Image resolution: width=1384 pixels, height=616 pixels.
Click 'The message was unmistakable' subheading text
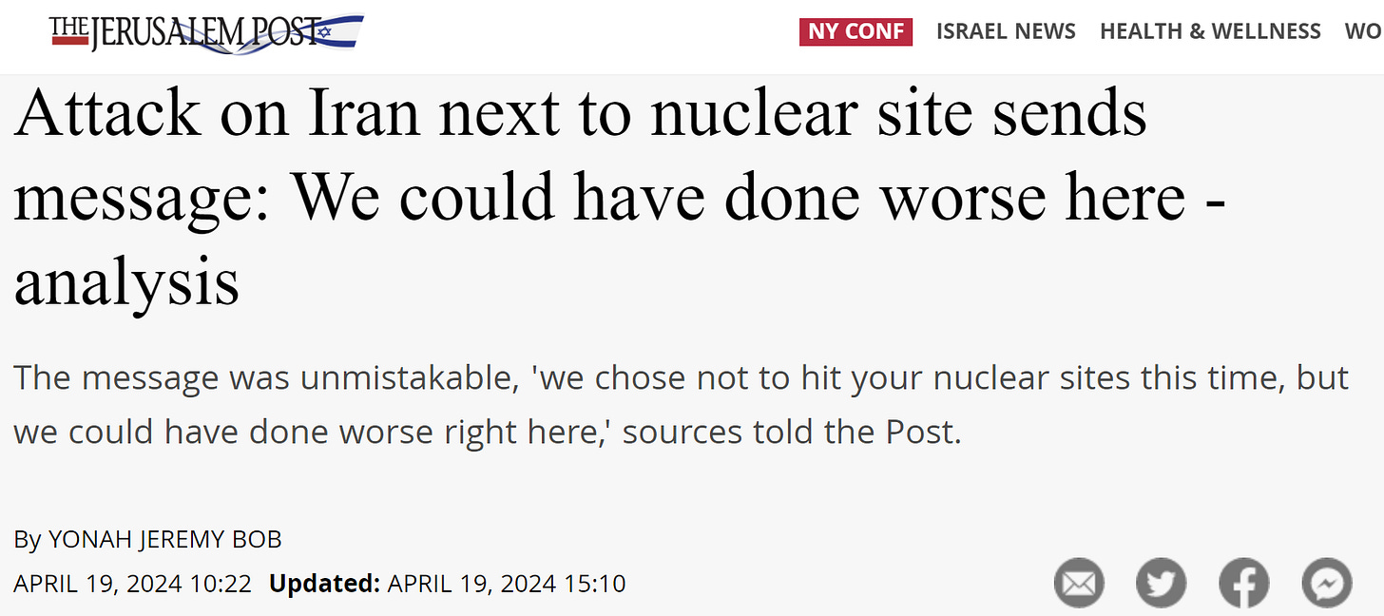coord(257,378)
